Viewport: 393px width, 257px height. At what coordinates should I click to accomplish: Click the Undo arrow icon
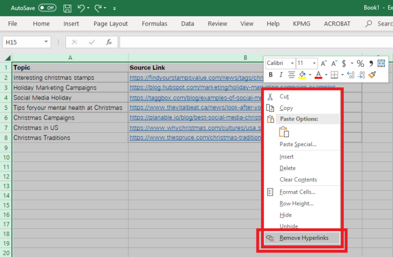tap(81, 8)
